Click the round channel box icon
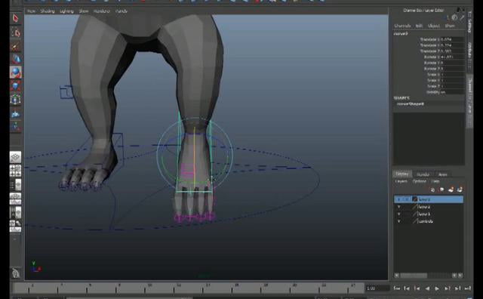The height and width of the screenshot is (299, 483). (454, 18)
